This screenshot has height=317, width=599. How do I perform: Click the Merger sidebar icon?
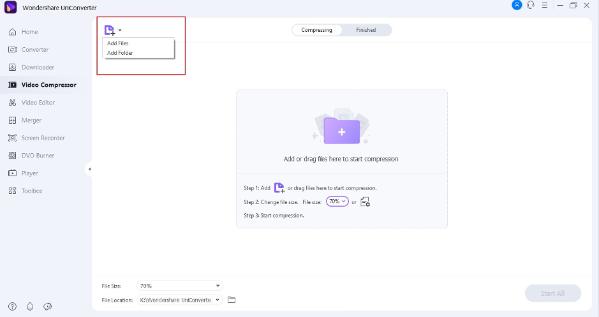12,121
